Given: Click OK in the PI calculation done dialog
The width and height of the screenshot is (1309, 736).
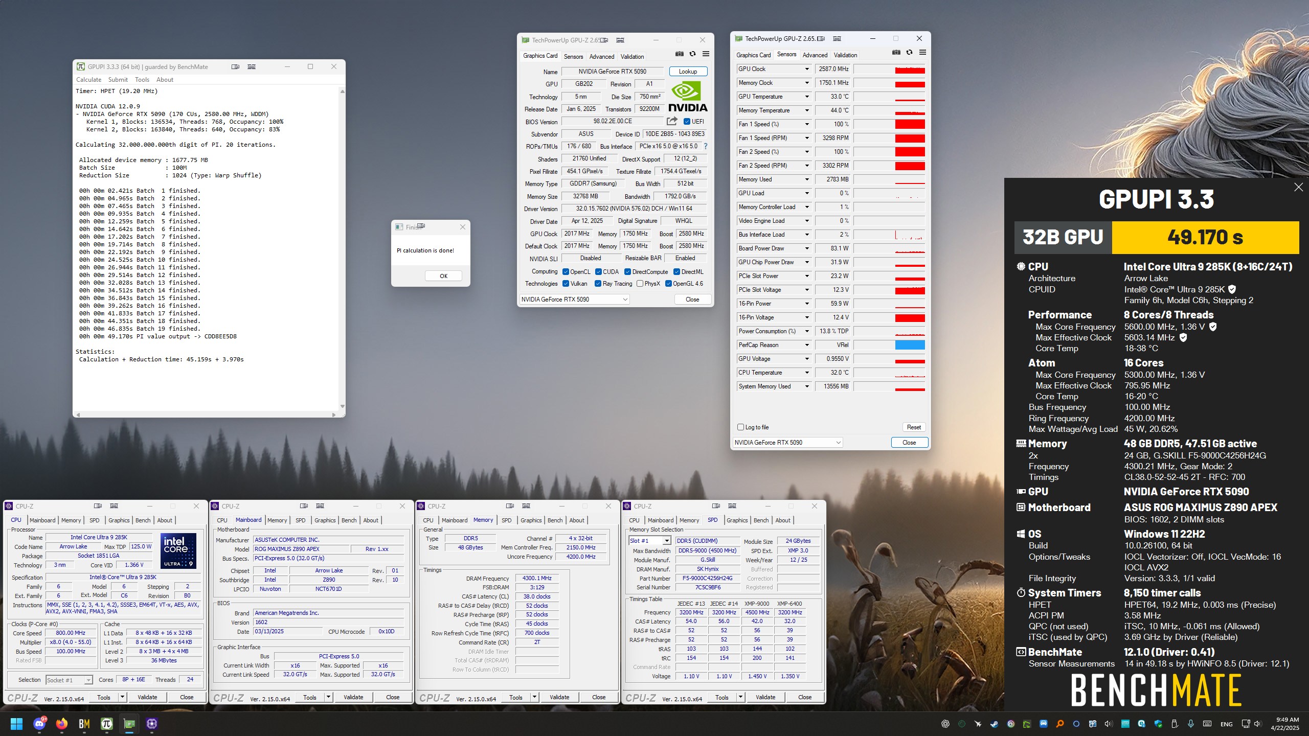Looking at the screenshot, I should click(x=443, y=276).
